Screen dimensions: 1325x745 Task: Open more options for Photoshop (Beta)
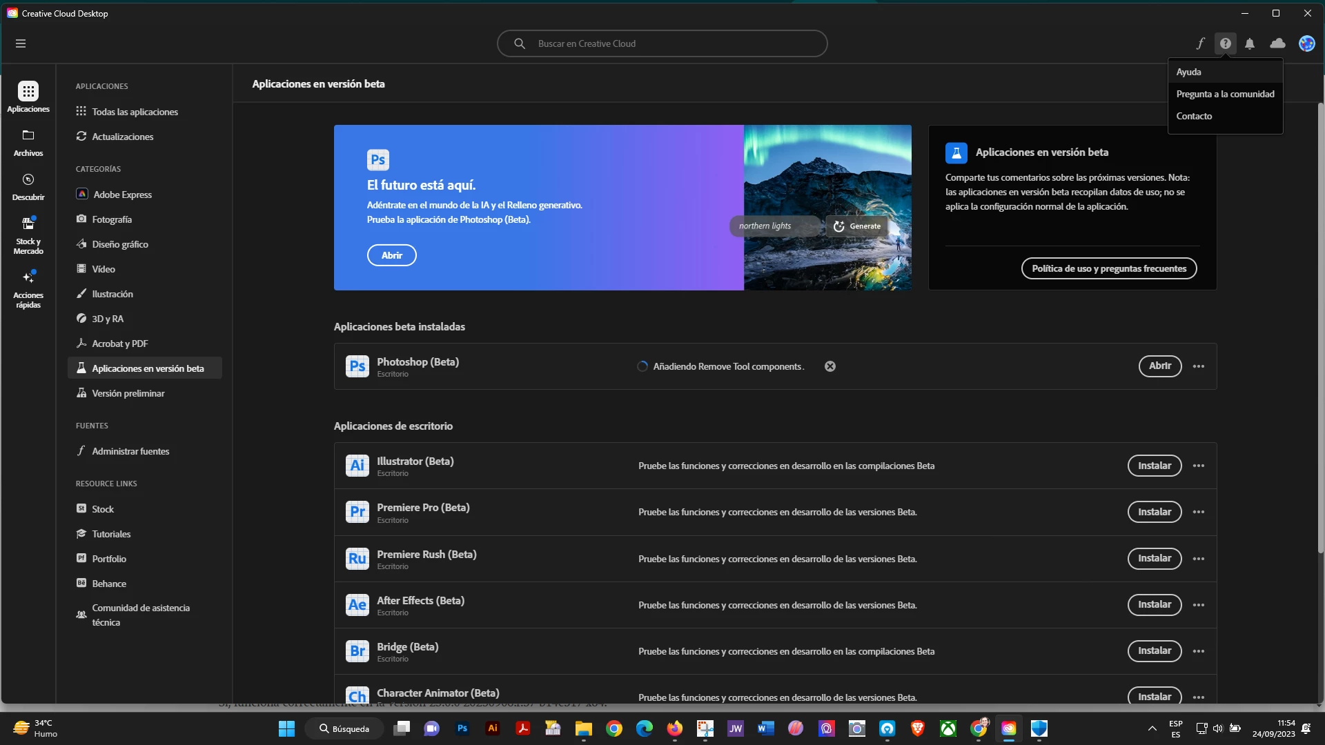1199,366
